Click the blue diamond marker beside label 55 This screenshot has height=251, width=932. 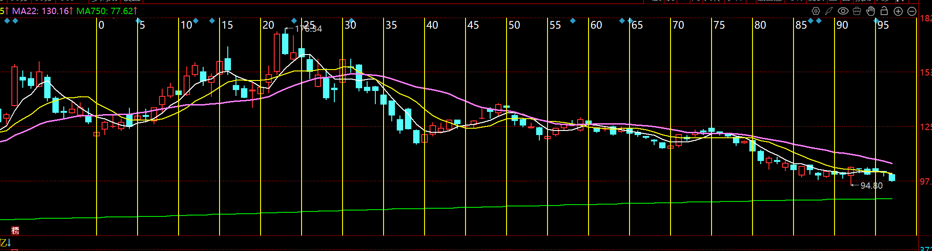click(573, 21)
